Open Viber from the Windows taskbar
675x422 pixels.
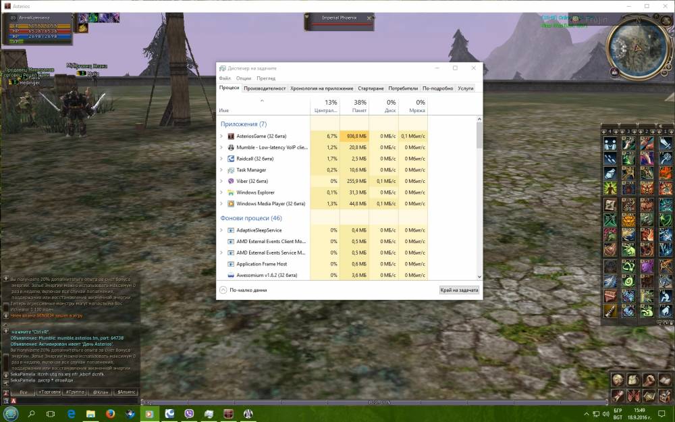pyautogui.click(x=189, y=414)
